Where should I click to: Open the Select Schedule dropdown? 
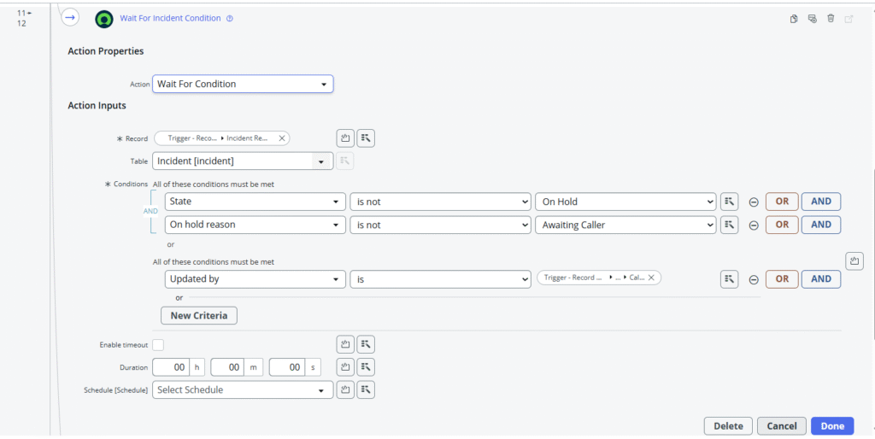click(x=243, y=389)
